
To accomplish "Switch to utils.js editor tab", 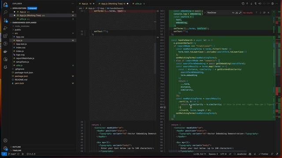I will [138, 4].
